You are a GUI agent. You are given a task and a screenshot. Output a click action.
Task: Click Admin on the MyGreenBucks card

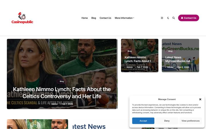[170, 67]
